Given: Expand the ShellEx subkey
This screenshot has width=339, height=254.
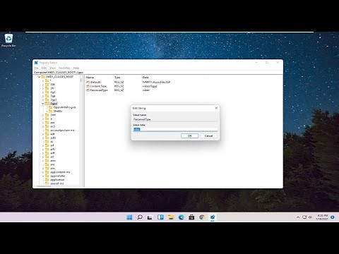Looking at the screenshot, I should coord(47,111).
